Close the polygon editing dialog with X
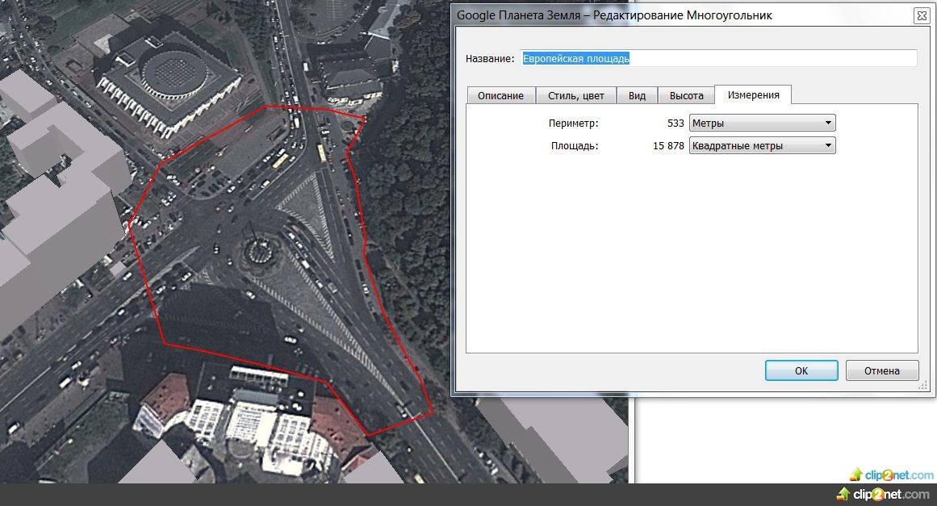Image resolution: width=937 pixels, height=506 pixels. (920, 15)
